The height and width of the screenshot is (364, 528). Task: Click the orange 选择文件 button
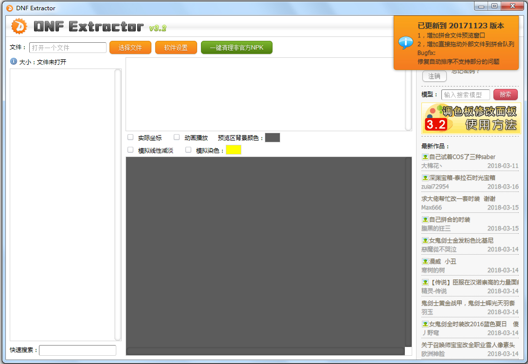pyautogui.click(x=130, y=48)
